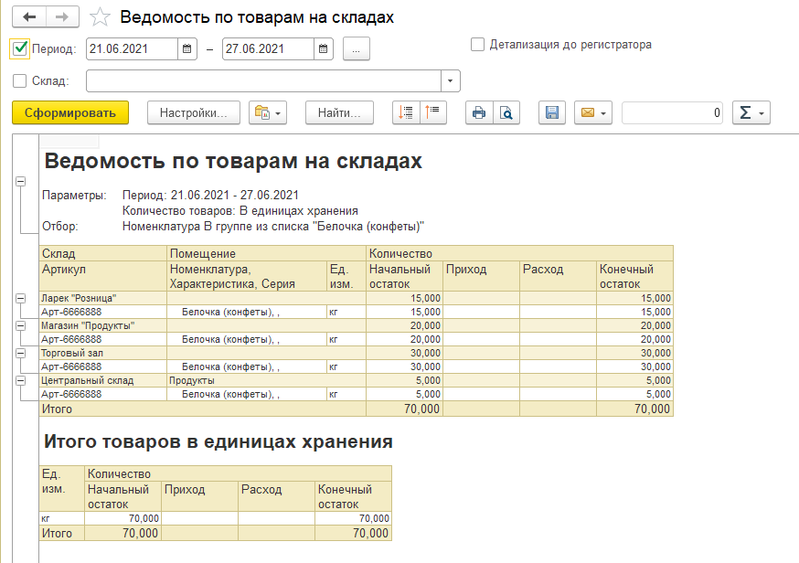Image resolution: width=799 pixels, height=563 pixels.
Task: Print the report
Action: [479, 112]
